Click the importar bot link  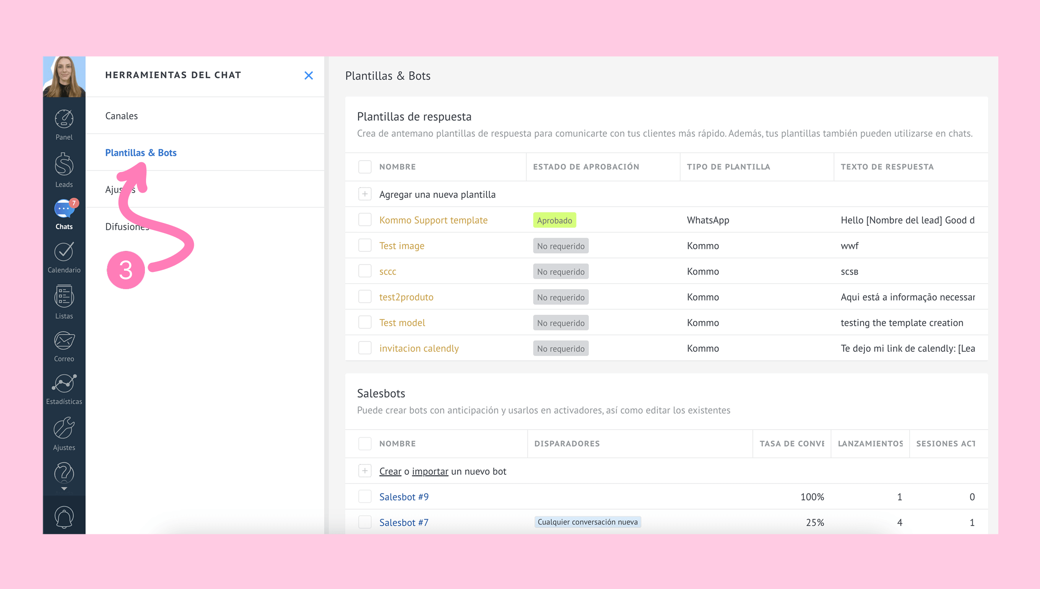(x=430, y=471)
